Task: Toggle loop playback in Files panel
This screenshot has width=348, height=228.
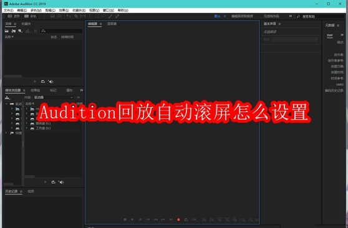Action: click(43, 82)
